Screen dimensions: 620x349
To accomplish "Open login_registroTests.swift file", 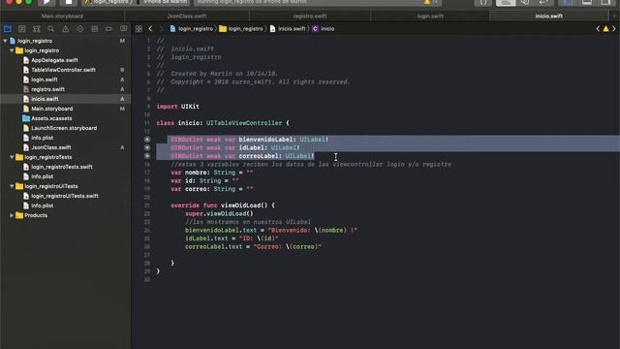I will pos(62,167).
